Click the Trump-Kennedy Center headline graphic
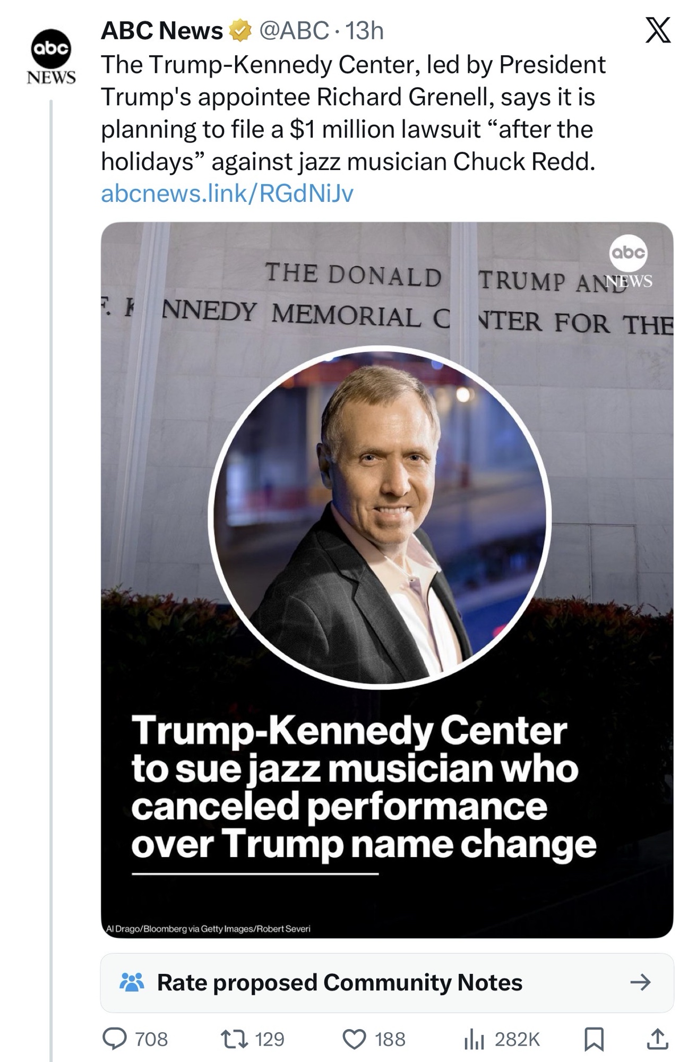The image size is (688, 1062). click(364, 787)
